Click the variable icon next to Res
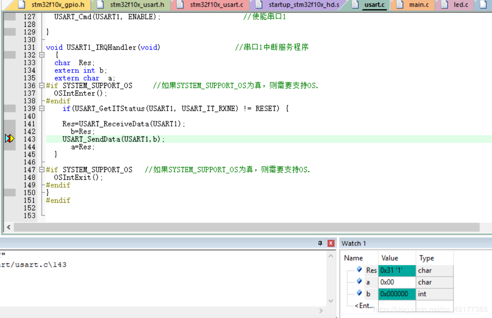 (x=359, y=270)
